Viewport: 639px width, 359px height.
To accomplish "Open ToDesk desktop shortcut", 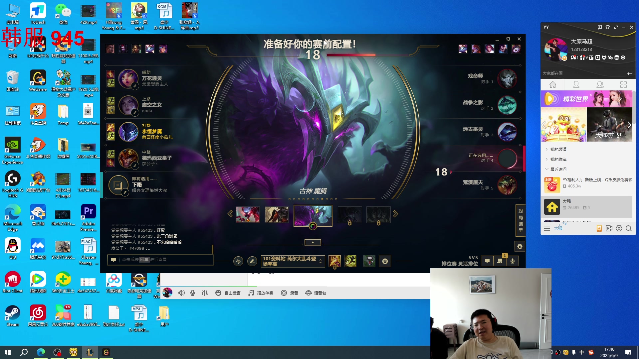I will point(38,14).
